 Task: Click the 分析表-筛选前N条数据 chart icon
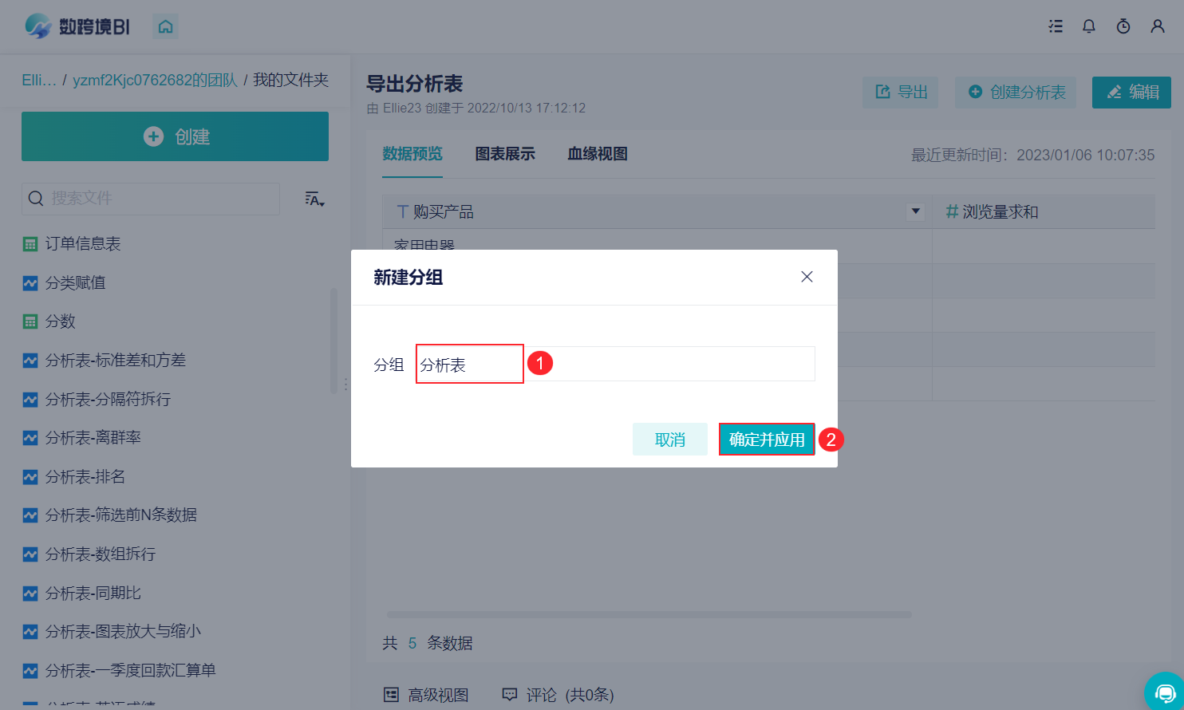30,515
